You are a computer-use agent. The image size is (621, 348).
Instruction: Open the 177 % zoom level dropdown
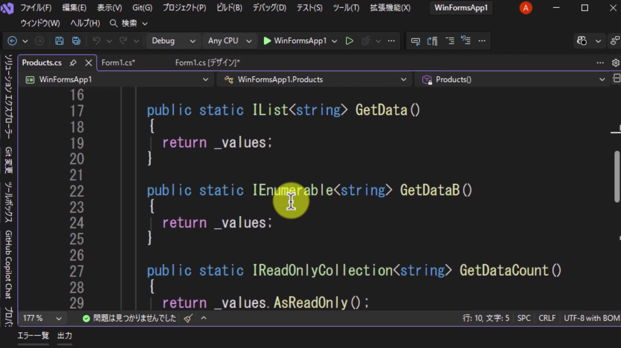pos(43,318)
